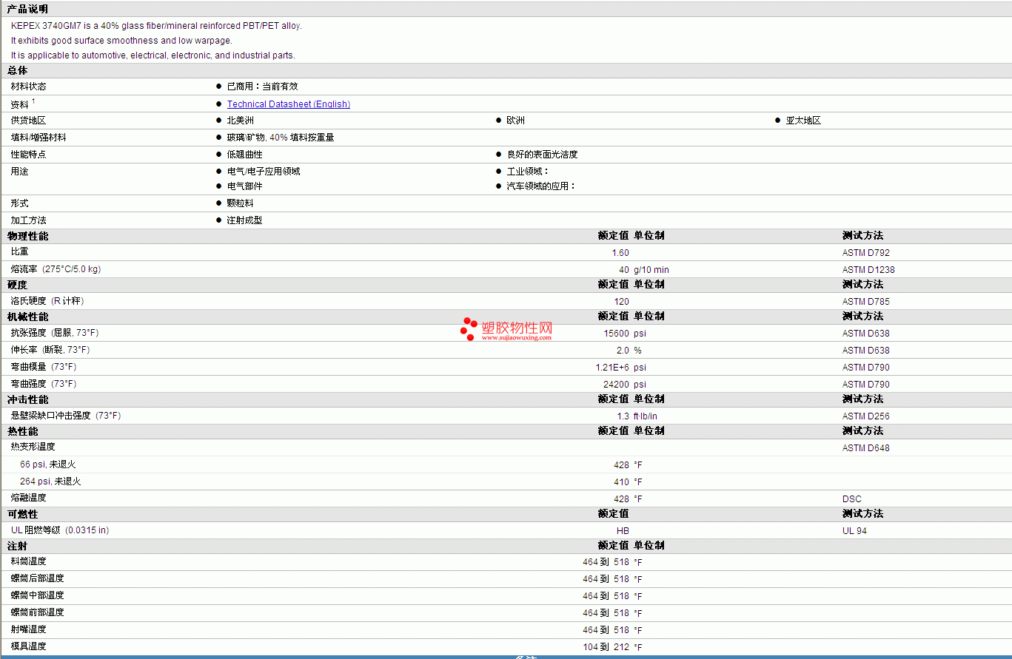This screenshot has width=1012, height=659.
Task: Click the elongation value "2.0"
Action: [623, 351]
